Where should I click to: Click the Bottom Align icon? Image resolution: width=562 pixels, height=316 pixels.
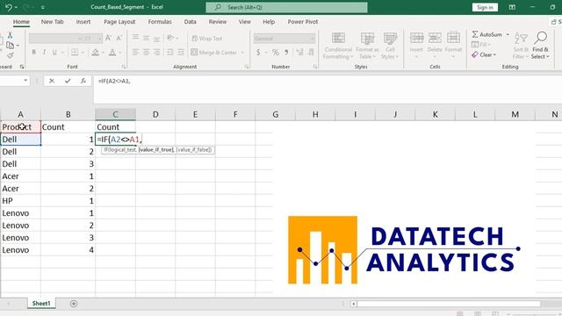(156, 39)
